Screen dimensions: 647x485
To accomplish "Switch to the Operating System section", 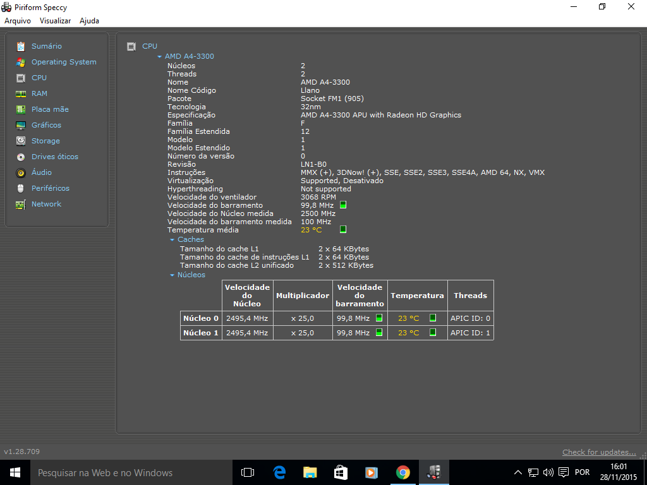I will click(x=64, y=62).
